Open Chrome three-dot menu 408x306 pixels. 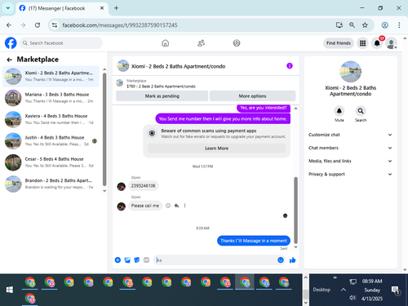coord(399,25)
